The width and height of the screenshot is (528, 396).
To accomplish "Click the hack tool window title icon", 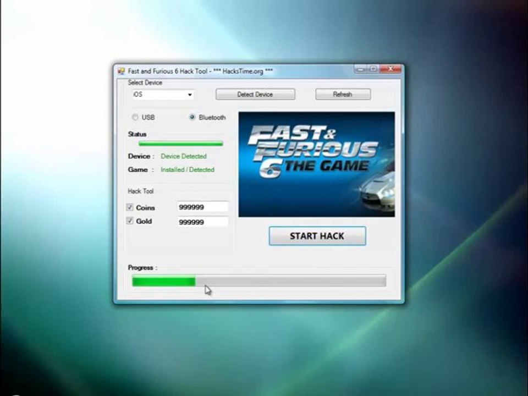I will click(x=121, y=71).
